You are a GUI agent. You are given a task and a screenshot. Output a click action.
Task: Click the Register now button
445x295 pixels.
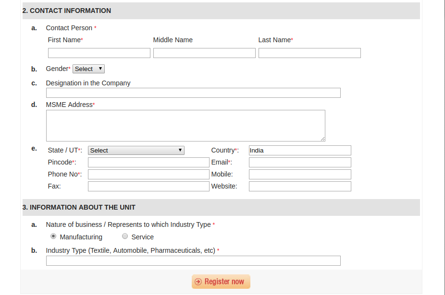click(221, 282)
